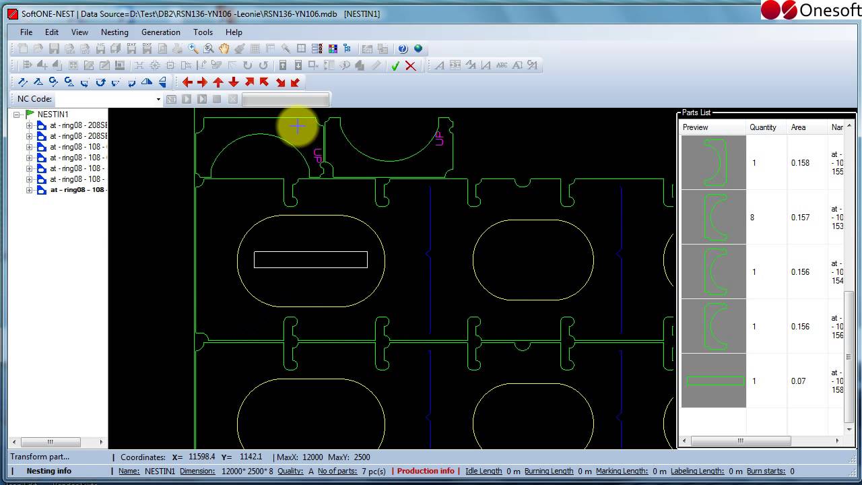862x485 pixels.
Task: Click the NC simulation play button
Action: pos(187,99)
